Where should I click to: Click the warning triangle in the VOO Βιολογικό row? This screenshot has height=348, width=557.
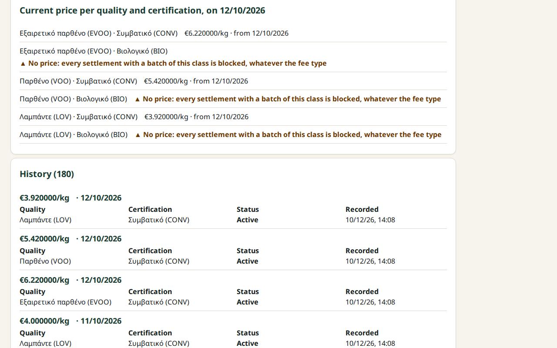(138, 99)
